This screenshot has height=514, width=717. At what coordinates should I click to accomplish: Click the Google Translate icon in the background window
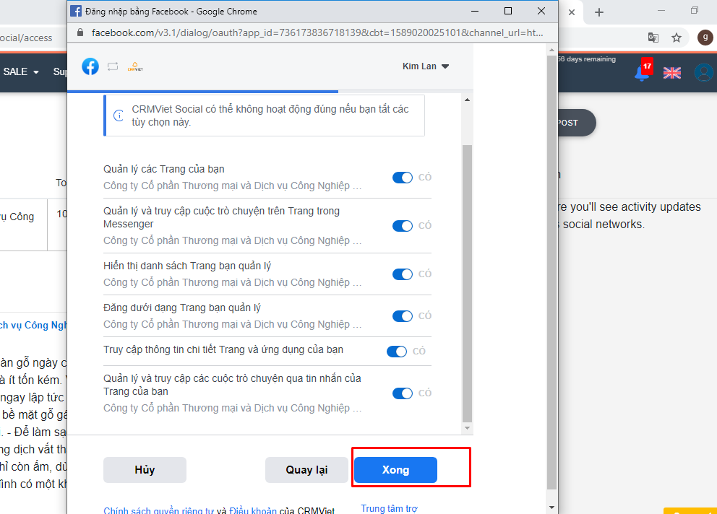tap(653, 38)
